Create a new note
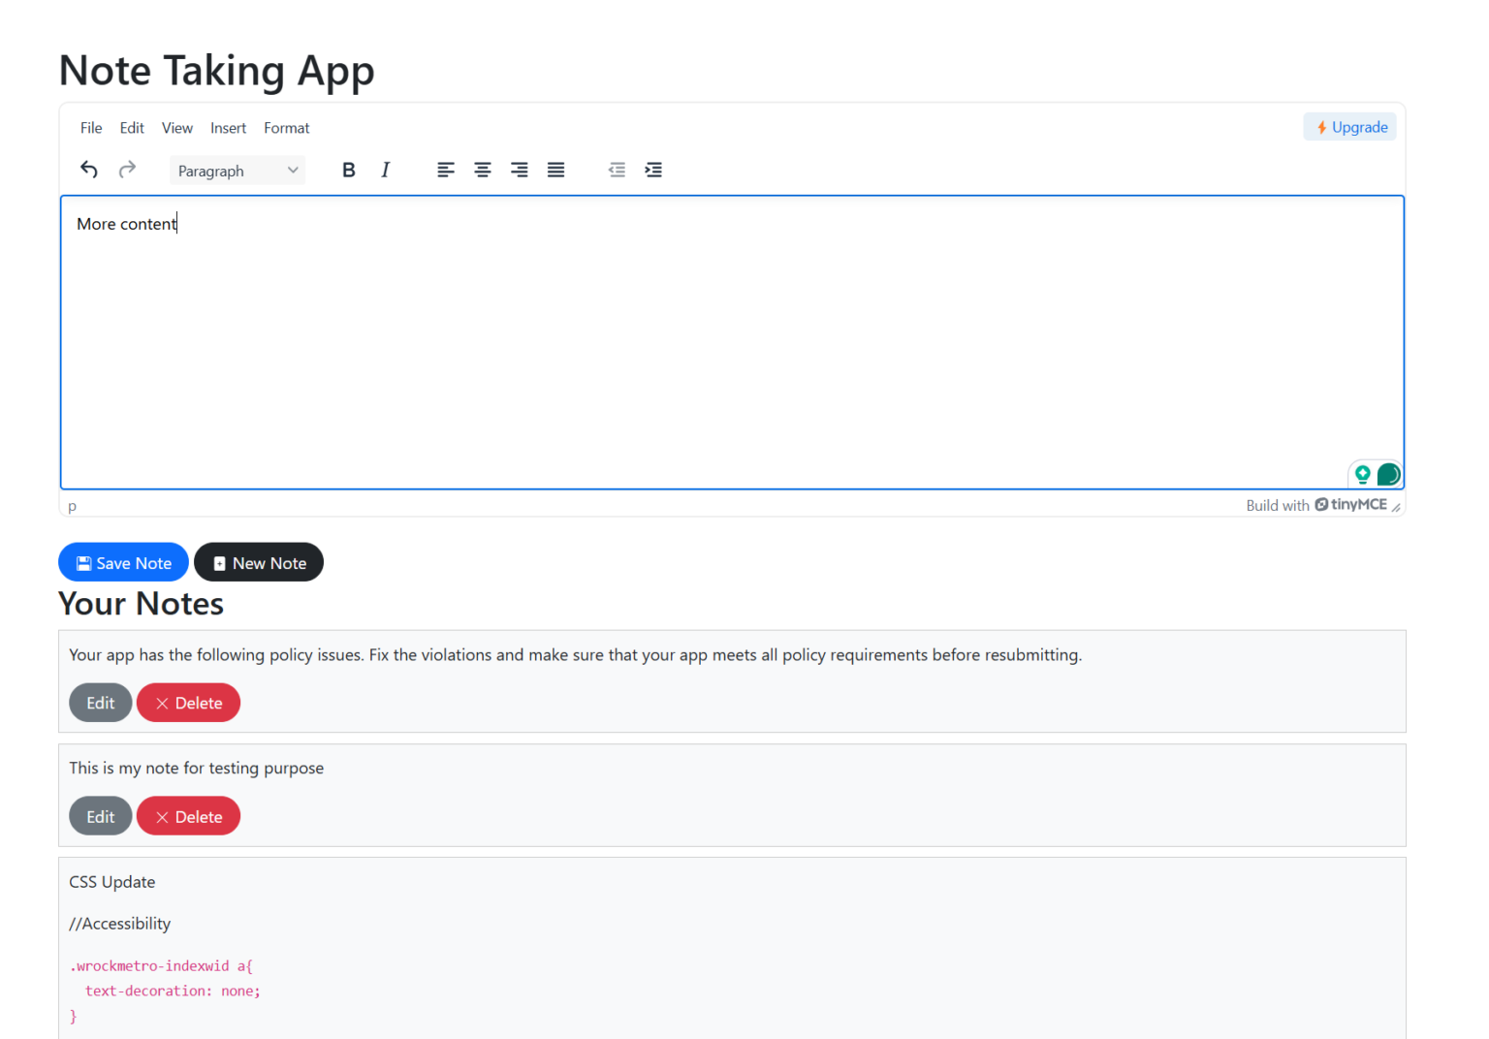Viewport: 1489px width, 1039px height. (259, 562)
